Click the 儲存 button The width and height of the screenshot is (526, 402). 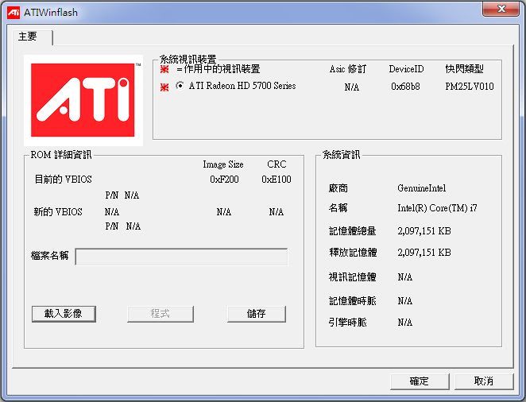tap(257, 314)
